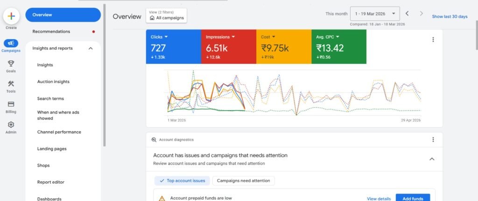478x201 pixels.
Task: Open the Account diagnostics three-dot menu
Action: 433,139
